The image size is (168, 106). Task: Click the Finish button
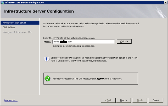(139, 100)
